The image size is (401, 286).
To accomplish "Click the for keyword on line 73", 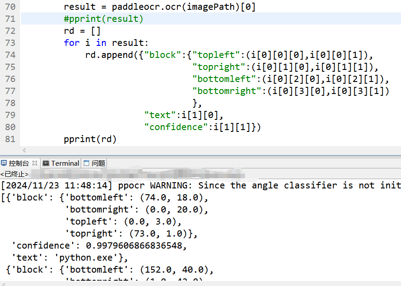I will [x=72, y=43].
